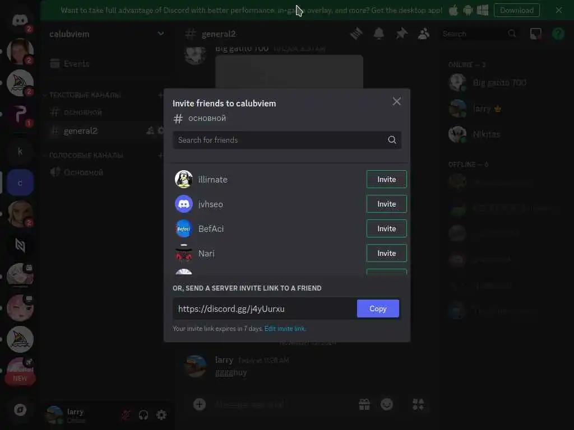The height and width of the screenshot is (430, 574).
Task: Invite jvhseo to the server
Action: click(x=386, y=204)
